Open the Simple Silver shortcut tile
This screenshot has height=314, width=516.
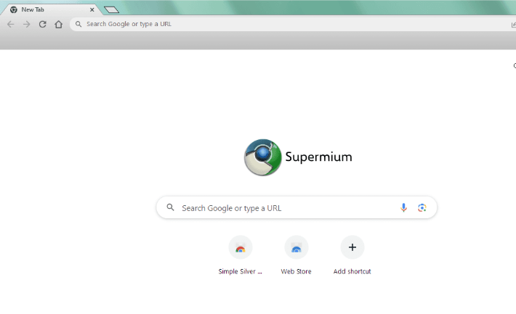coord(241,247)
